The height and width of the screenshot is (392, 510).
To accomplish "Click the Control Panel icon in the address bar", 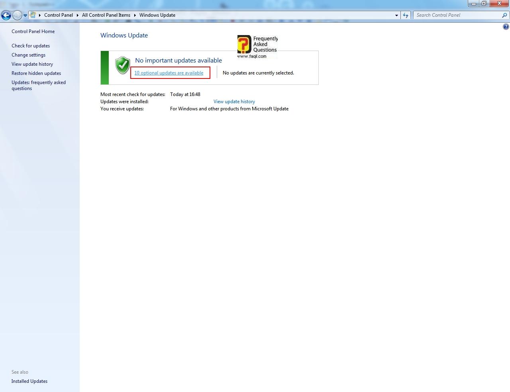I will tap(33, 15).
